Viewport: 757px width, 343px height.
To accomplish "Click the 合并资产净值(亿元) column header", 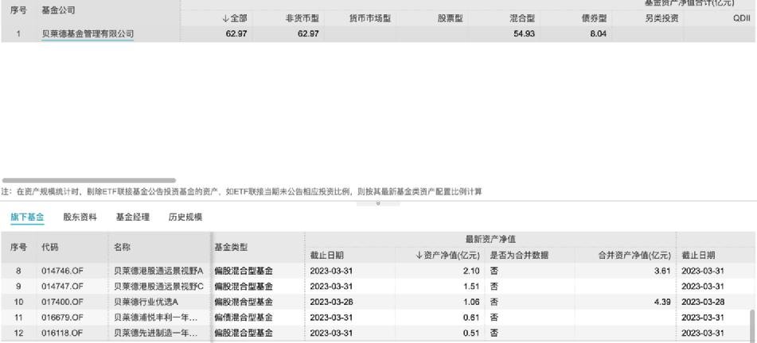I will click(x=634, y=256).
